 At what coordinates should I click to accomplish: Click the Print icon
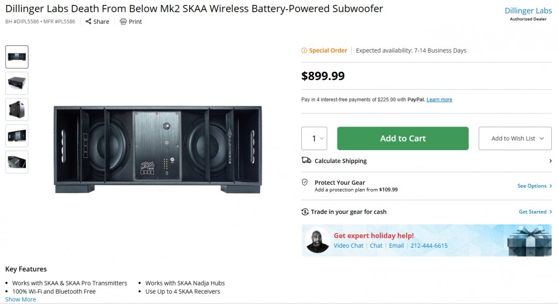click(x=123, y=22)
